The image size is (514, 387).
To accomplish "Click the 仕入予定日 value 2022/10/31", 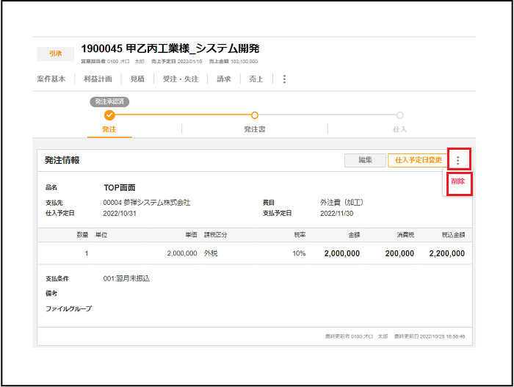I will coord(120,214).
